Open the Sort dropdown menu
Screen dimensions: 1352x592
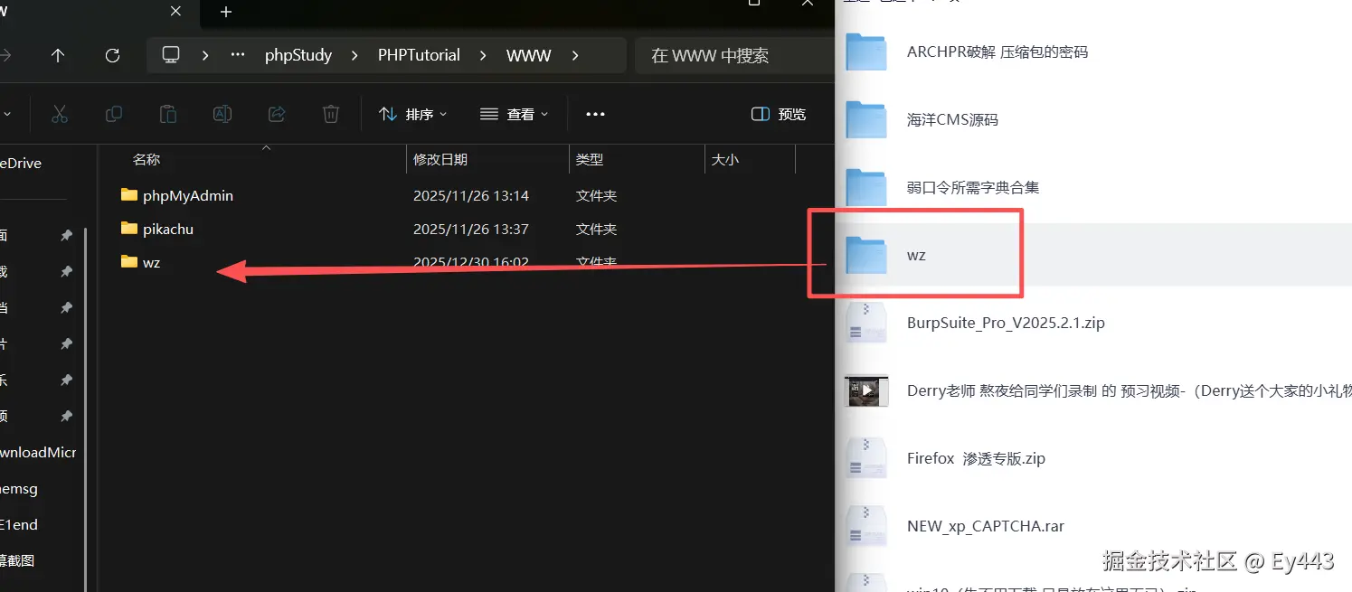point(412,114)
